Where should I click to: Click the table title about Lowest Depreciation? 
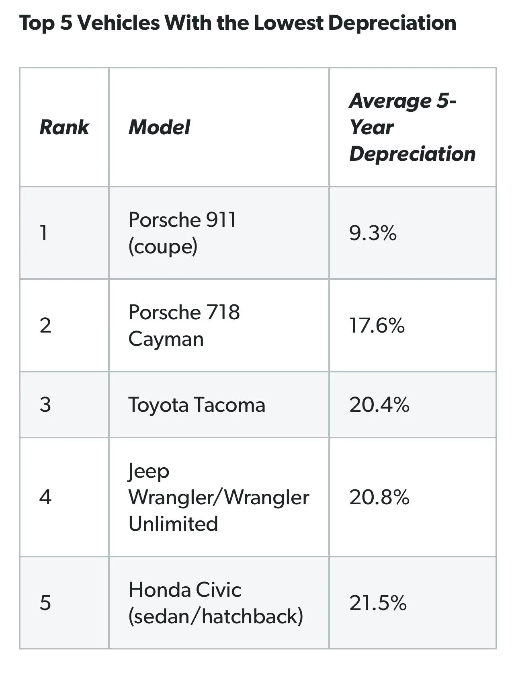(x=238, y=23)
